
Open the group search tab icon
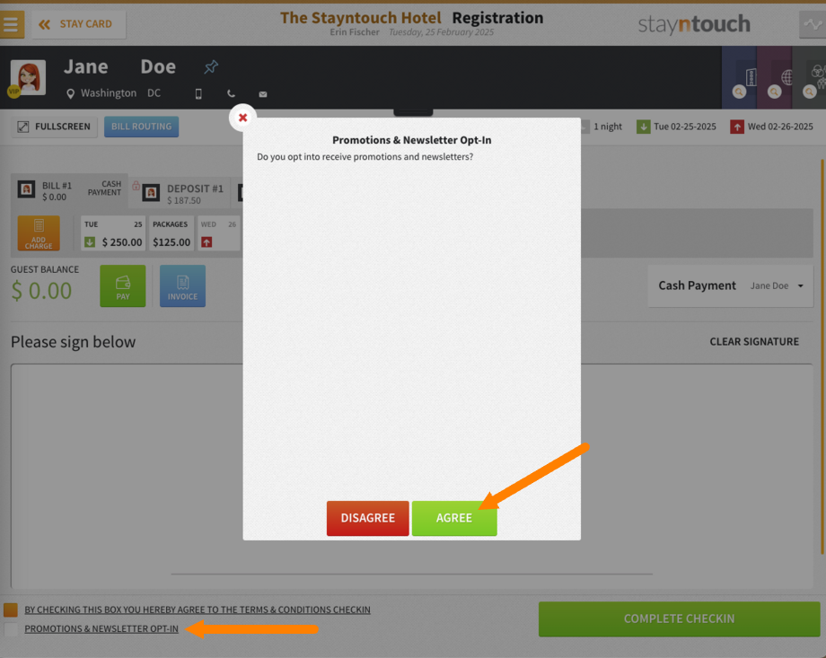810,77
